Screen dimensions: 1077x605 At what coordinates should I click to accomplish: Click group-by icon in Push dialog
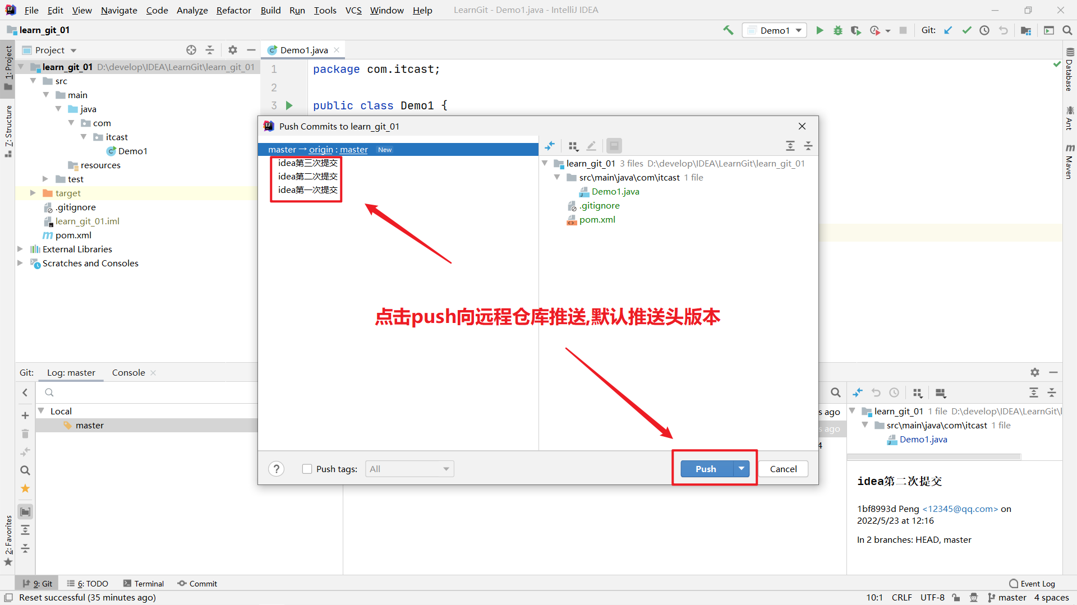coord(573,146)
